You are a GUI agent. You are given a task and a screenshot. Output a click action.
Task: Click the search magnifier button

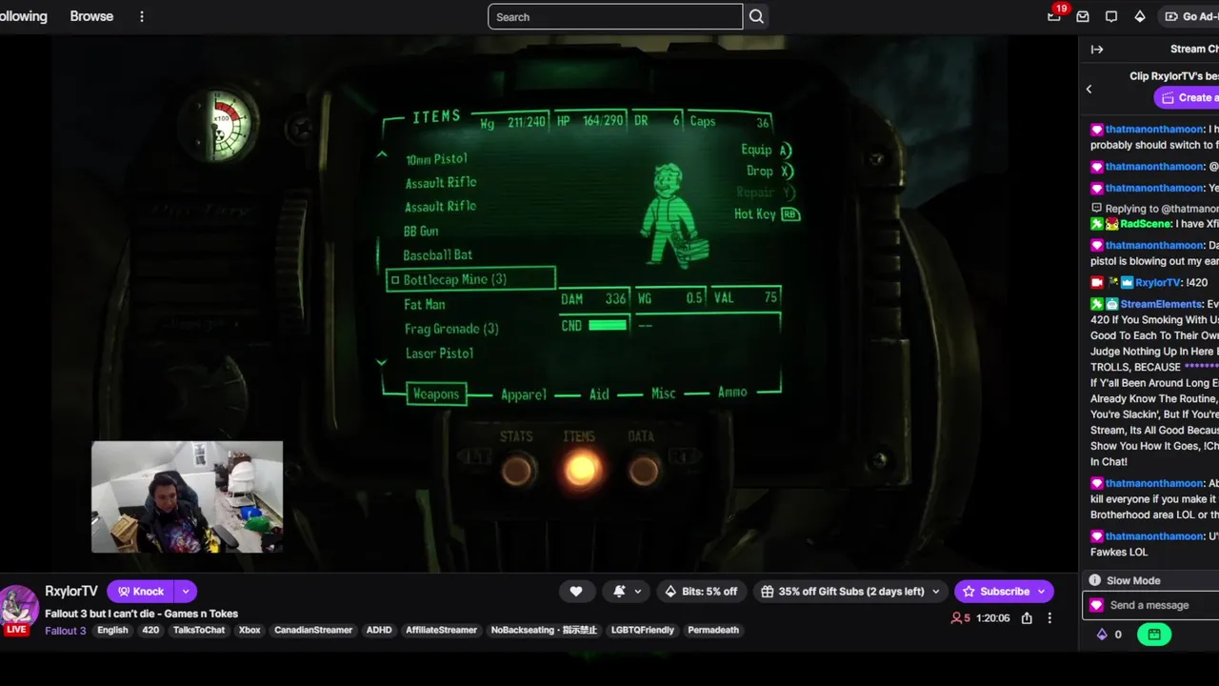pyautogui.click(x=756, y=16)
